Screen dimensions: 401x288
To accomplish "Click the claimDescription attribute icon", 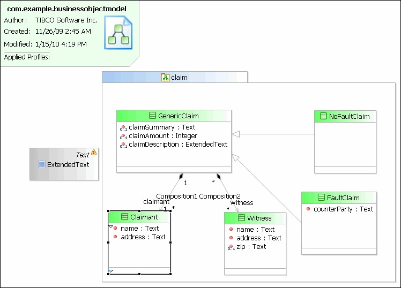I will click(x=123, y=145).
